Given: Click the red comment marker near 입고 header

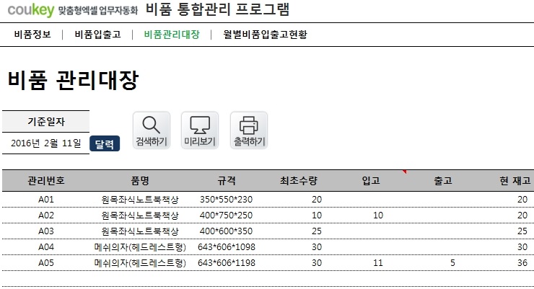Looking at the screenshot, I should click(405, 172).
